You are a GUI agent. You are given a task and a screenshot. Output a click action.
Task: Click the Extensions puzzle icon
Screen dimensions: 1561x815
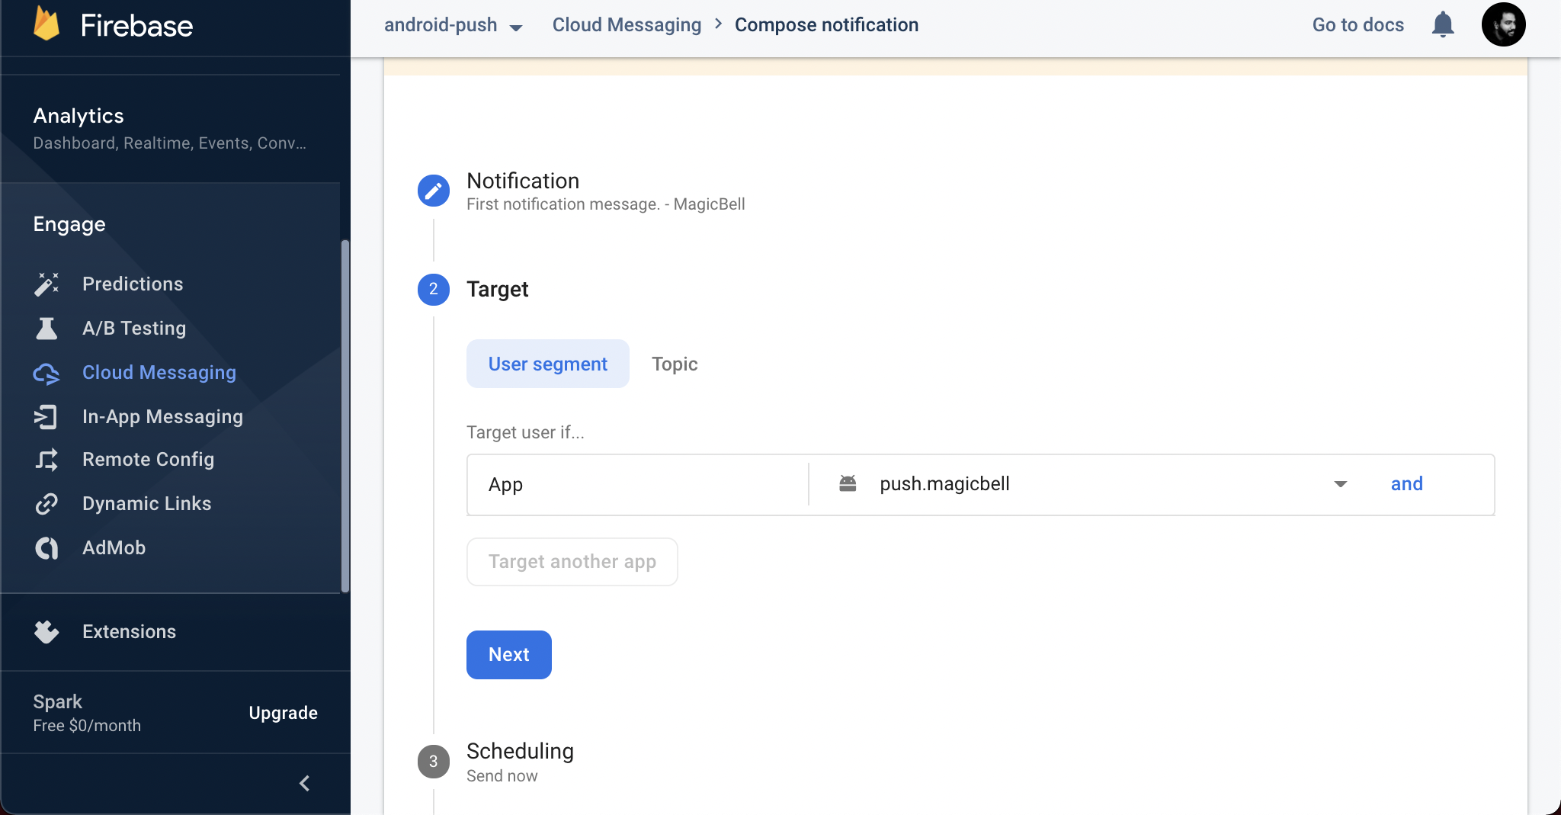(46, 631)
